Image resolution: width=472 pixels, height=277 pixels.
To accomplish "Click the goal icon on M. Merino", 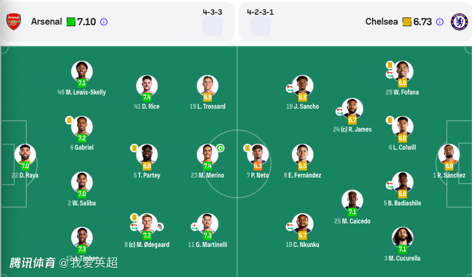I will [220, 148].
